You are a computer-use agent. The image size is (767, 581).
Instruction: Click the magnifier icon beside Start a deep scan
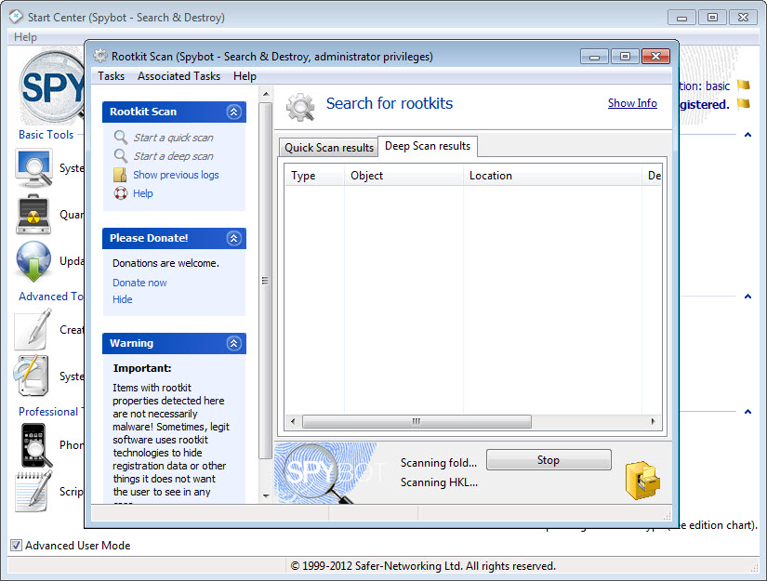[120, 155]
